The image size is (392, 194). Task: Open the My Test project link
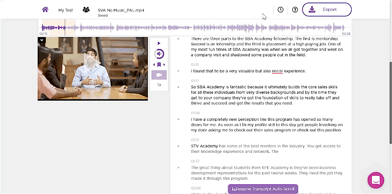pyautogui.click(x=66, y=10)
